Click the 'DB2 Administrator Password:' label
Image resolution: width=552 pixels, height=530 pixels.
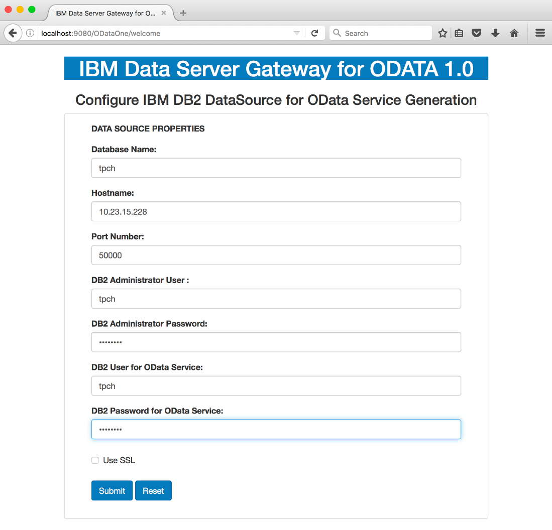pyautogui.click(x=149, y=324)
